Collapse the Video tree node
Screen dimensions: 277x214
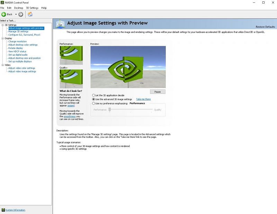pos(3,65)
